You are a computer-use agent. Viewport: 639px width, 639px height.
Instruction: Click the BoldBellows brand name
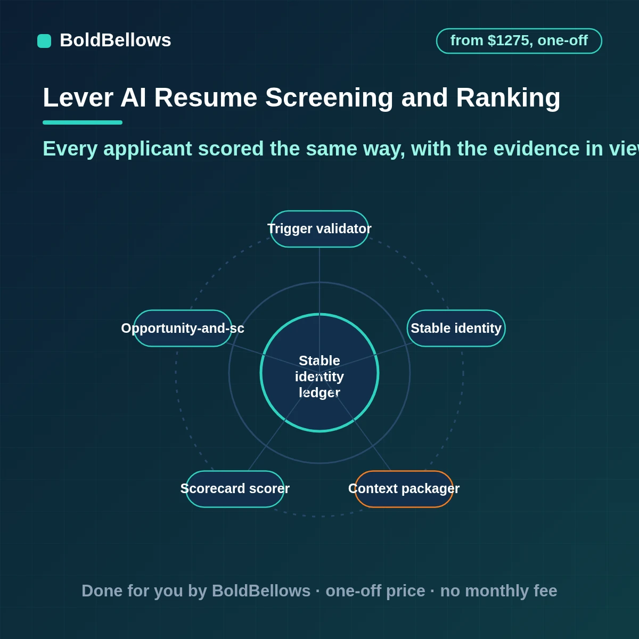[x=116, y=40]
